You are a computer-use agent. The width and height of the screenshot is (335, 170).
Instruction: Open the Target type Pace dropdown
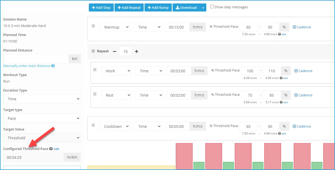(42, 118)
